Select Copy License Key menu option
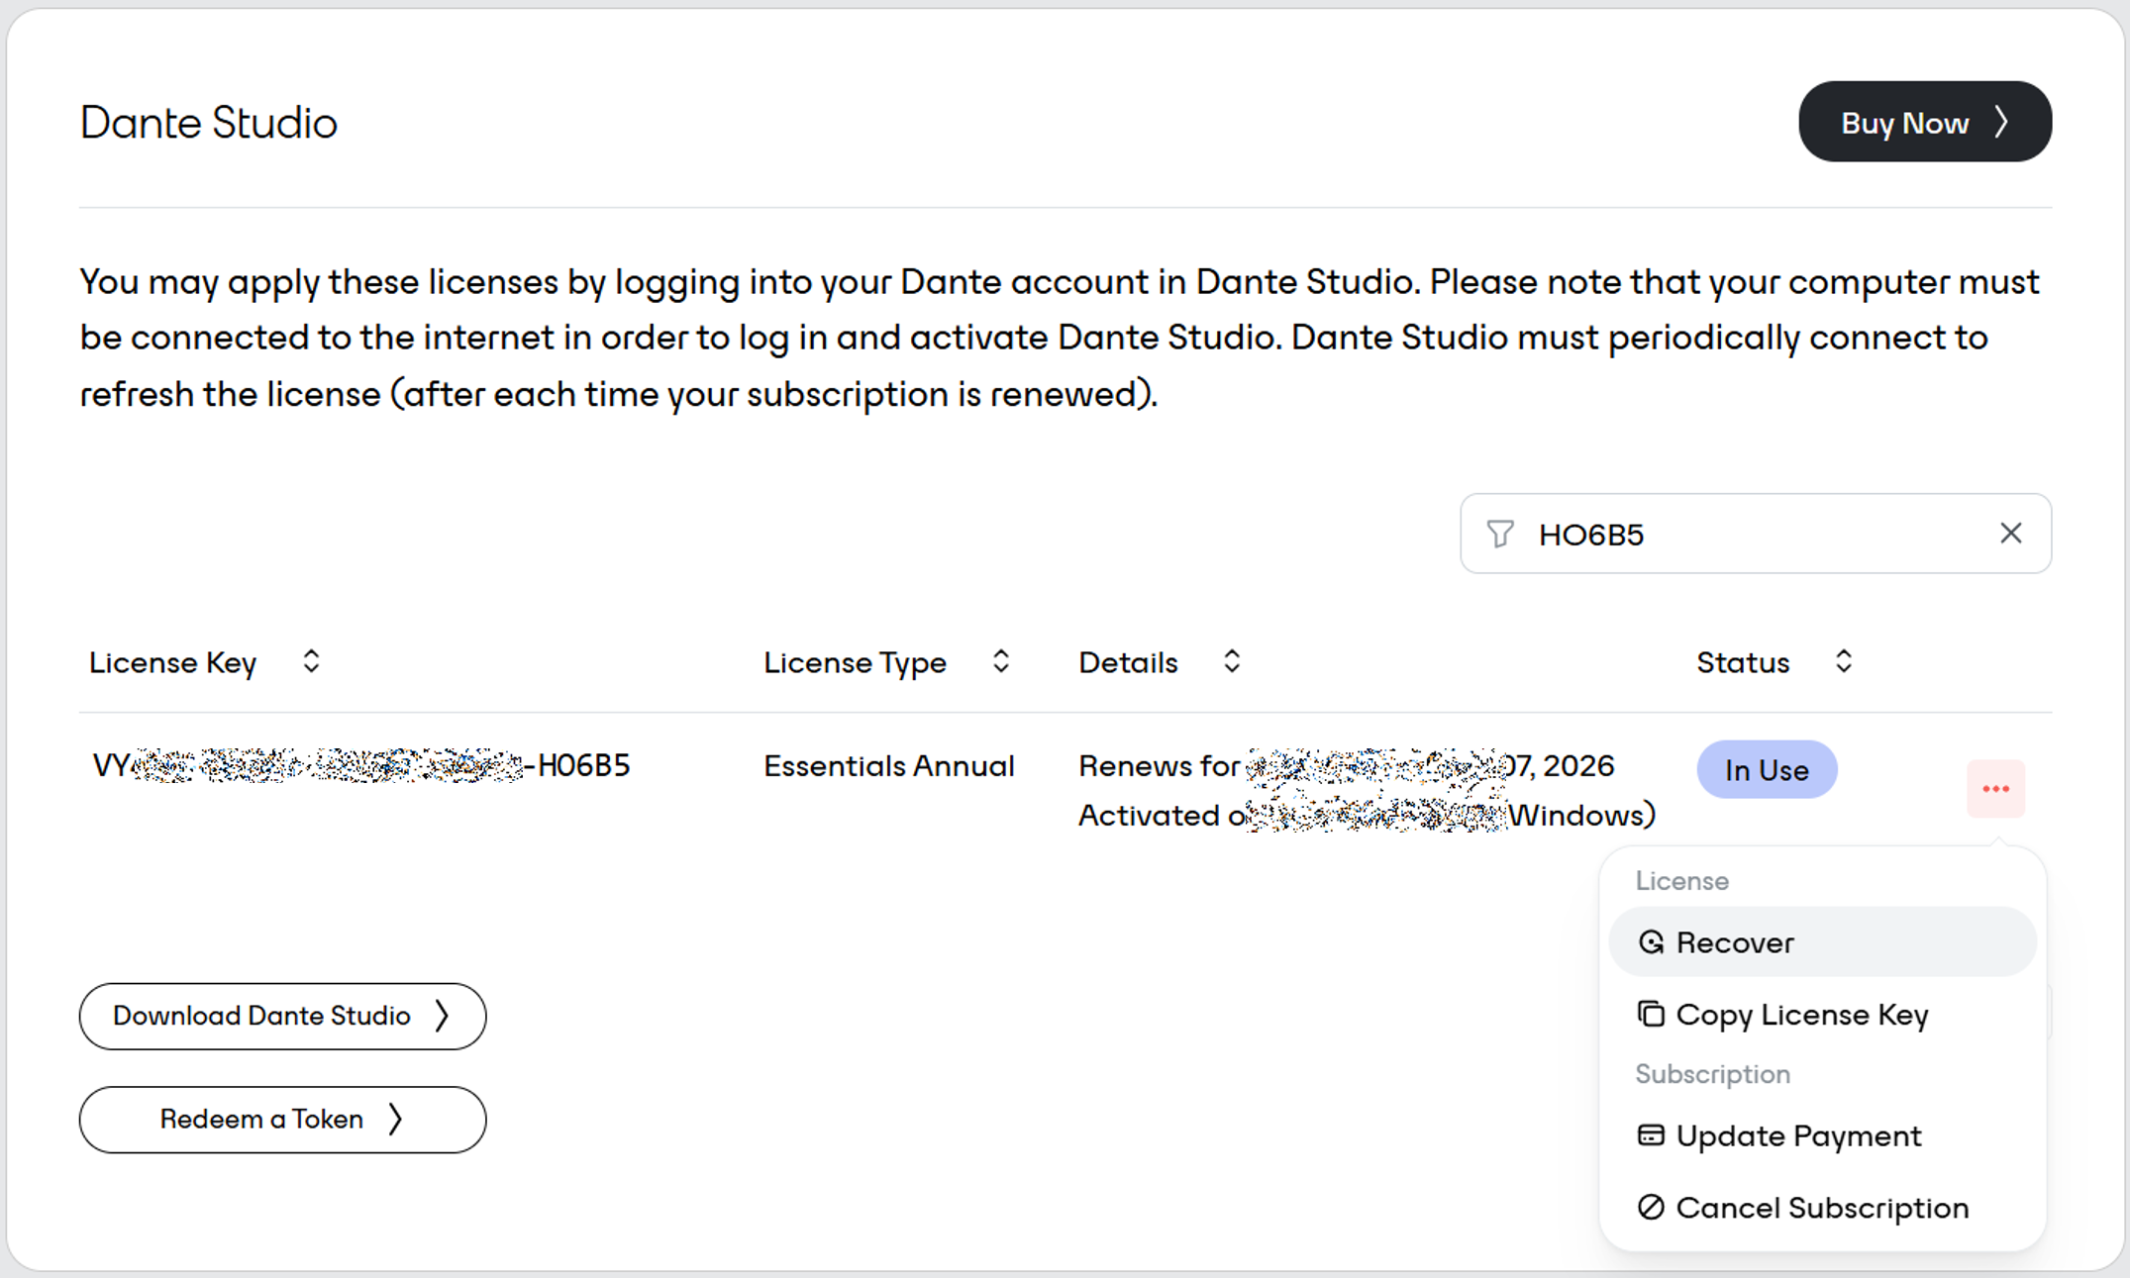Image resolution: width=2130 pixels, height=1278 pixels. pos(1822,1015)
